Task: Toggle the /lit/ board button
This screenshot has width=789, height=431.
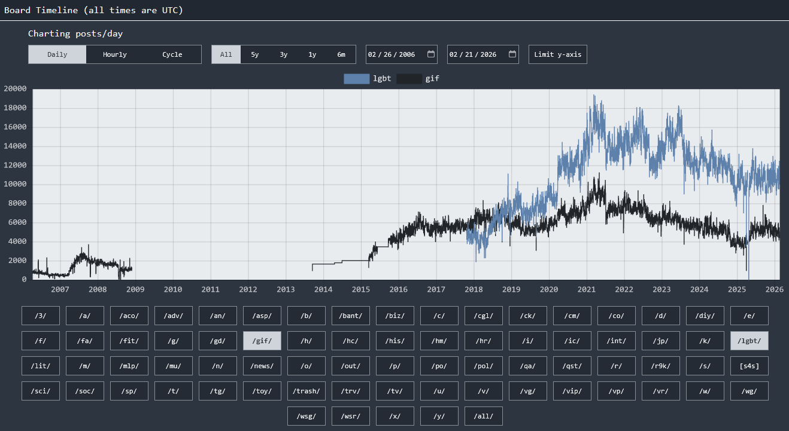Action: [x=41, y=366]
